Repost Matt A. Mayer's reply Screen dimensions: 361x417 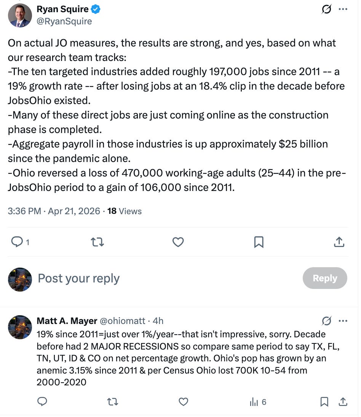click(x=112, y=402)
